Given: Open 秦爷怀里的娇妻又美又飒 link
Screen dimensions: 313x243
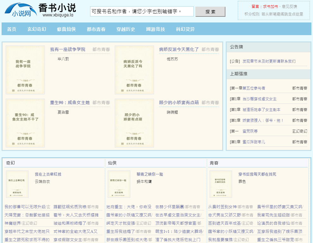Looking at the screenshot, I should (x=279, y=207).
